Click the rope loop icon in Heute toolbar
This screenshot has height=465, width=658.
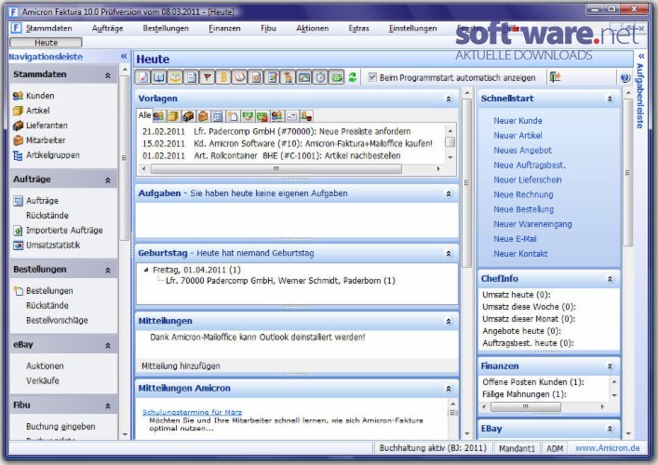pyautogui.click(x=239, y=77)
